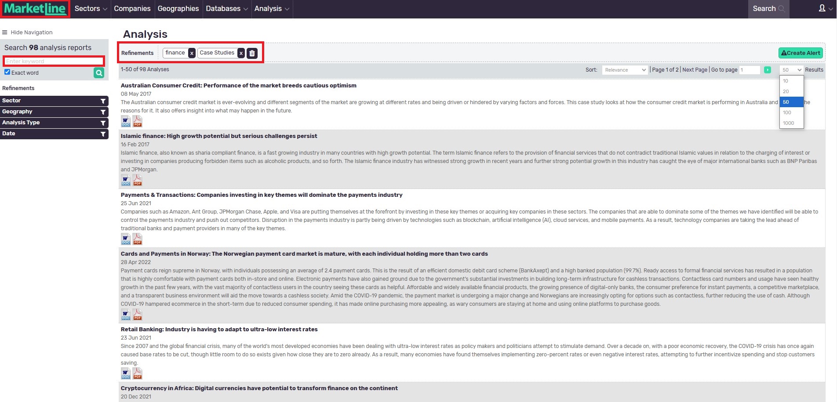The image size is (837, 402).
Task: Expand the Sector refinement filter
Action: (x=54, y=101)
